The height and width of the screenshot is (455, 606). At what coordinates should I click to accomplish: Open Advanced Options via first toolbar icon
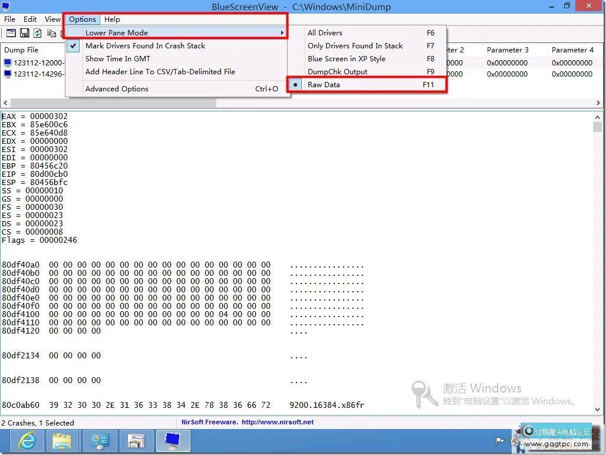click(x=11, y=33)
